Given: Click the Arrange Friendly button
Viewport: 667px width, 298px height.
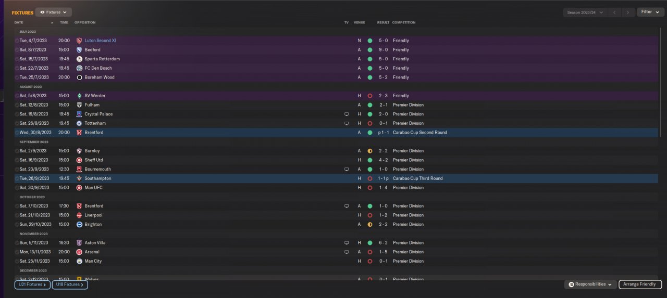Looking at the screenshot, I should point(640,284).
